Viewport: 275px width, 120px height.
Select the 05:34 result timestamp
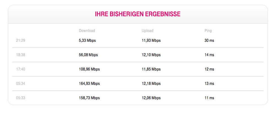[21, 83]
